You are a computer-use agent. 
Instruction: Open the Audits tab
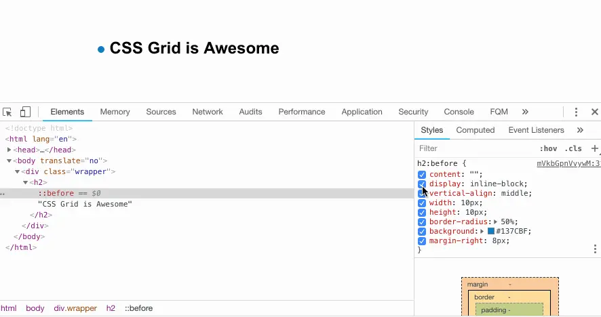251,112
